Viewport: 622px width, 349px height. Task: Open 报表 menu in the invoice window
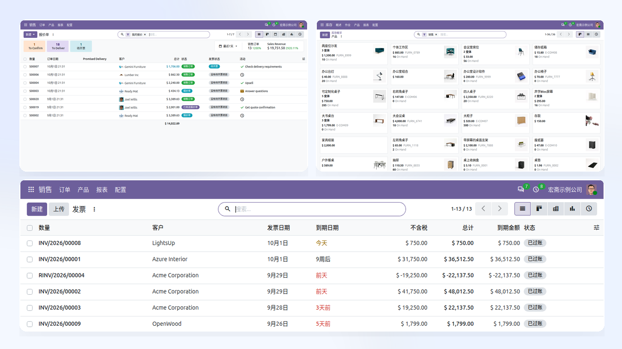(102, 190)
